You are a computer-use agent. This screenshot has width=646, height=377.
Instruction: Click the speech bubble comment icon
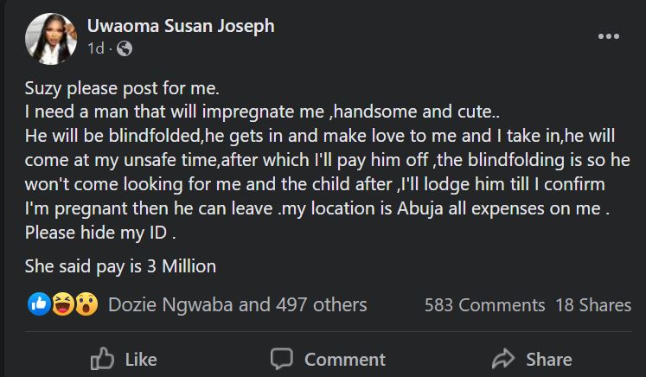coord(282,359)
